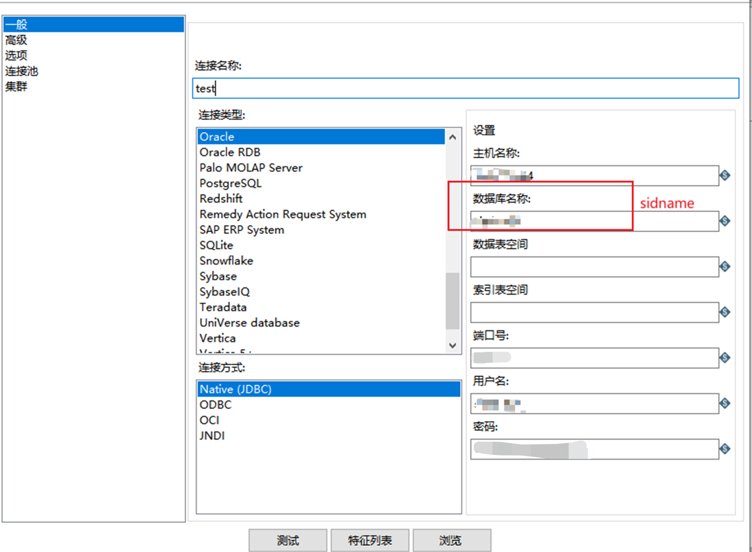Select Oracle connection type
Viewport: 752px width, 552px height.
coord(321,137)
